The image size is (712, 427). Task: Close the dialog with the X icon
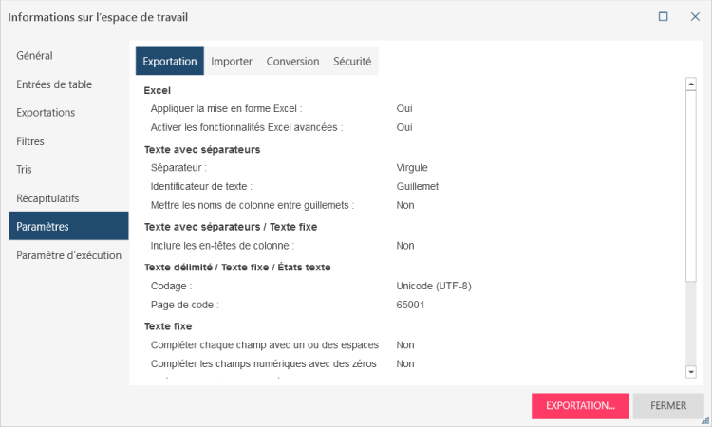pyautogui.click(x=694, y=16)
